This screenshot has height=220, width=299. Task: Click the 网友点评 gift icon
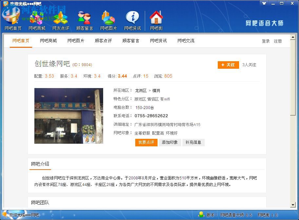click(x=60, y=17)
